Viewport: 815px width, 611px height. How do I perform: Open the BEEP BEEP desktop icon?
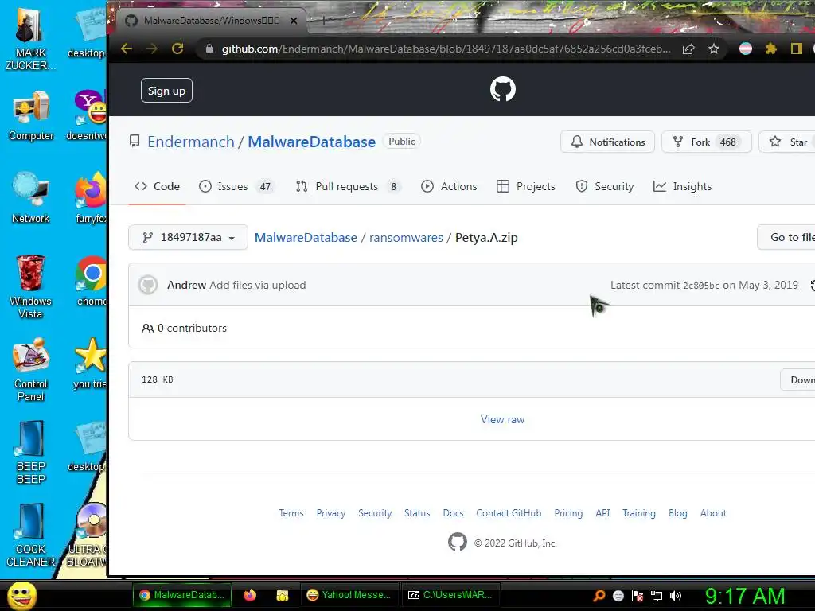tap(31, 453)
